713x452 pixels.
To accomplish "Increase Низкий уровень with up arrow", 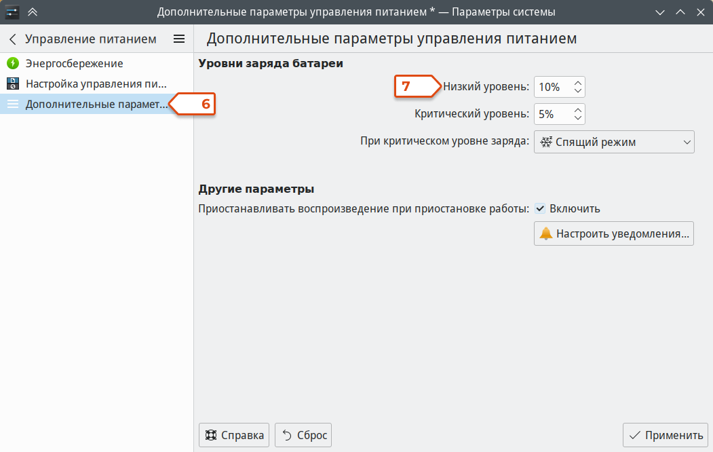I will pyautogui.click(x=577, y=83).
